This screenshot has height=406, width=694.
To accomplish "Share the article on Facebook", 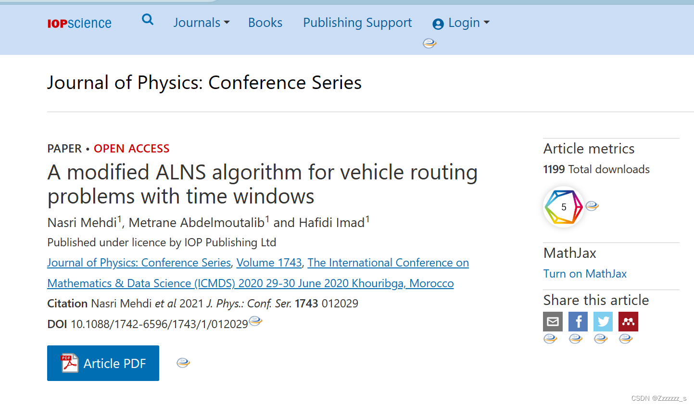I will coord(578,321).
